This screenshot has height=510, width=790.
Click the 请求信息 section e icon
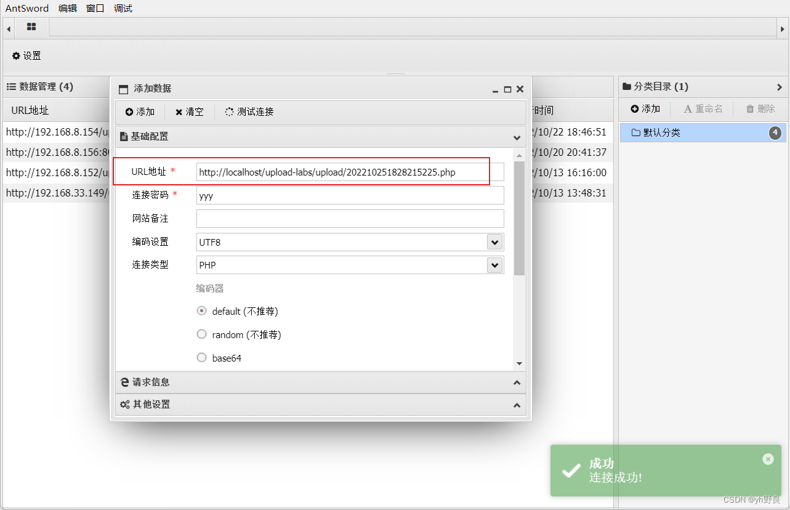[124, 382]
